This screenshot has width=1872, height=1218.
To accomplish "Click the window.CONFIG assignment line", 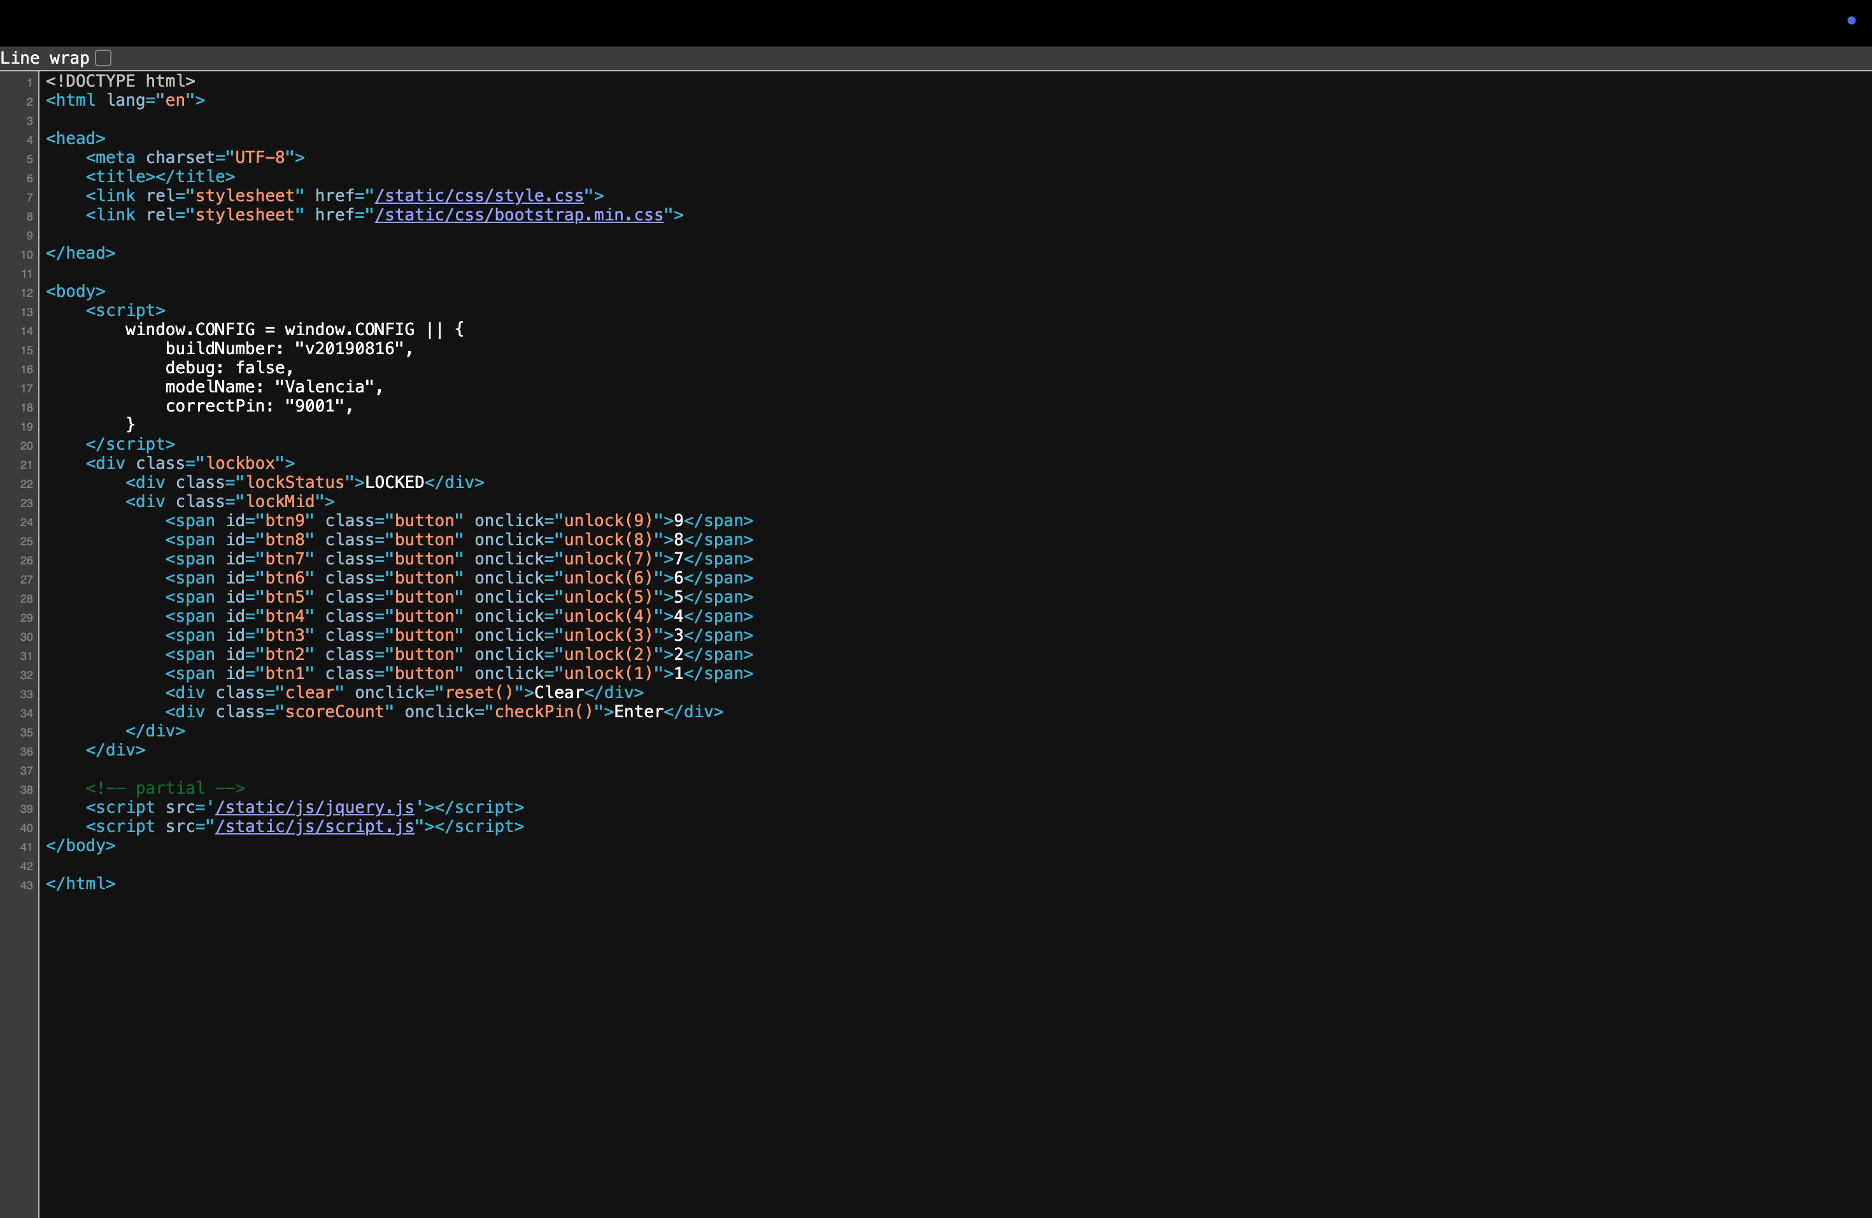I will click(295, 329).
